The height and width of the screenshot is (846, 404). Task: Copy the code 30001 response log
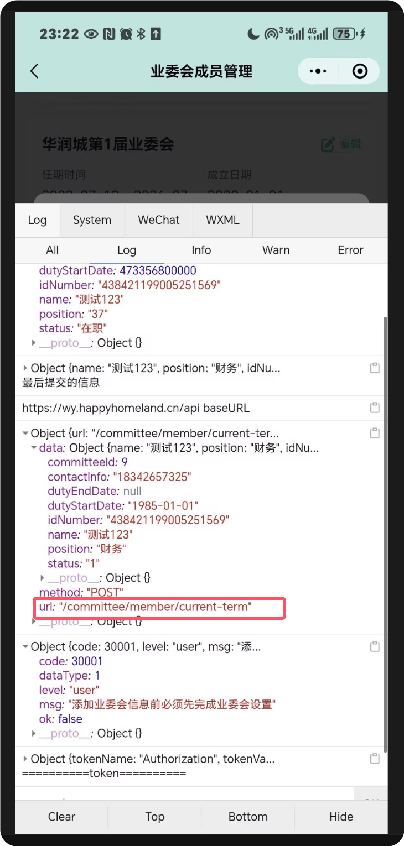coord(375,646)
